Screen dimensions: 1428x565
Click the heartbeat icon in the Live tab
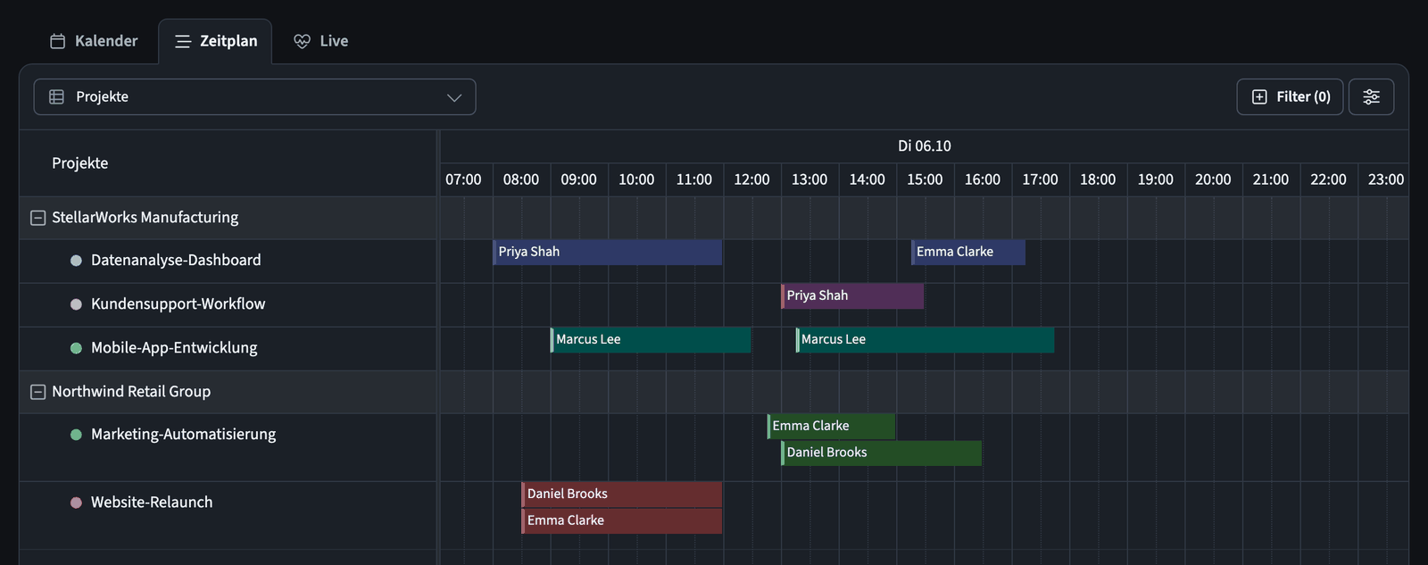(303, 41)
